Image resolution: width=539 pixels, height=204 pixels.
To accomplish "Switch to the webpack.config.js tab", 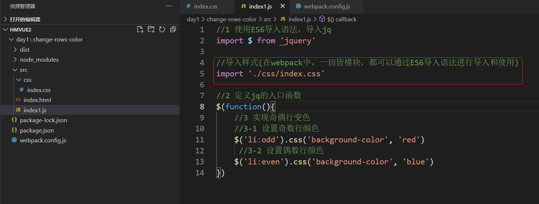I will pos(327,6).
